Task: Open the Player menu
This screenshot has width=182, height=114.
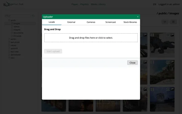Action: (x=75, y=4)
